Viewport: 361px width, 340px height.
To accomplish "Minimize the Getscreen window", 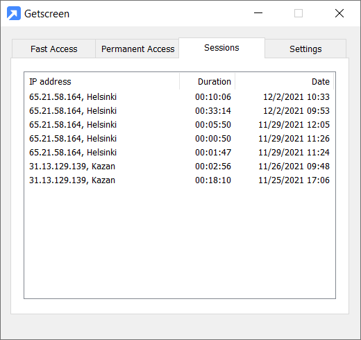I will click(x=258, y=13).
